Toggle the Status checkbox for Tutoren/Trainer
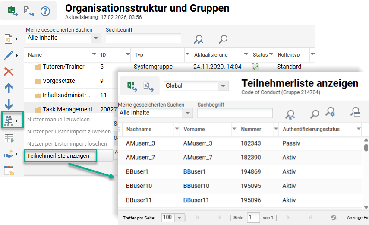Viewport: 369px width, 225px height. point(255,67)
